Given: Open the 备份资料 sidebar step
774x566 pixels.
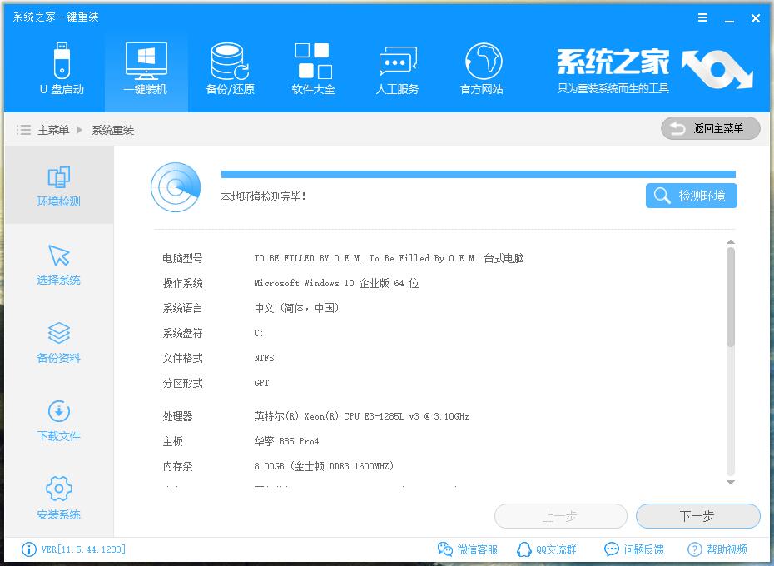Looking at the screenshot, I should coord(59,343).
